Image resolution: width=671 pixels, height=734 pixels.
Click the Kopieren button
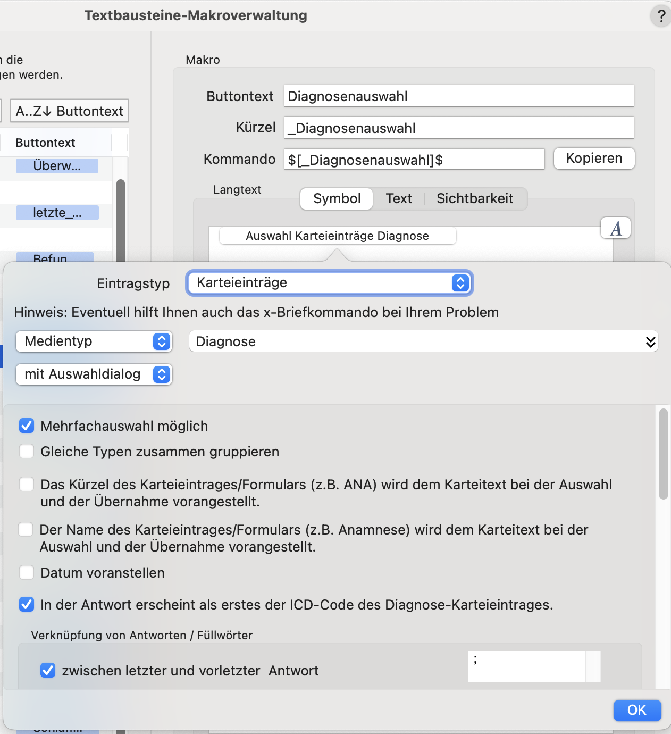pos(594,159)
